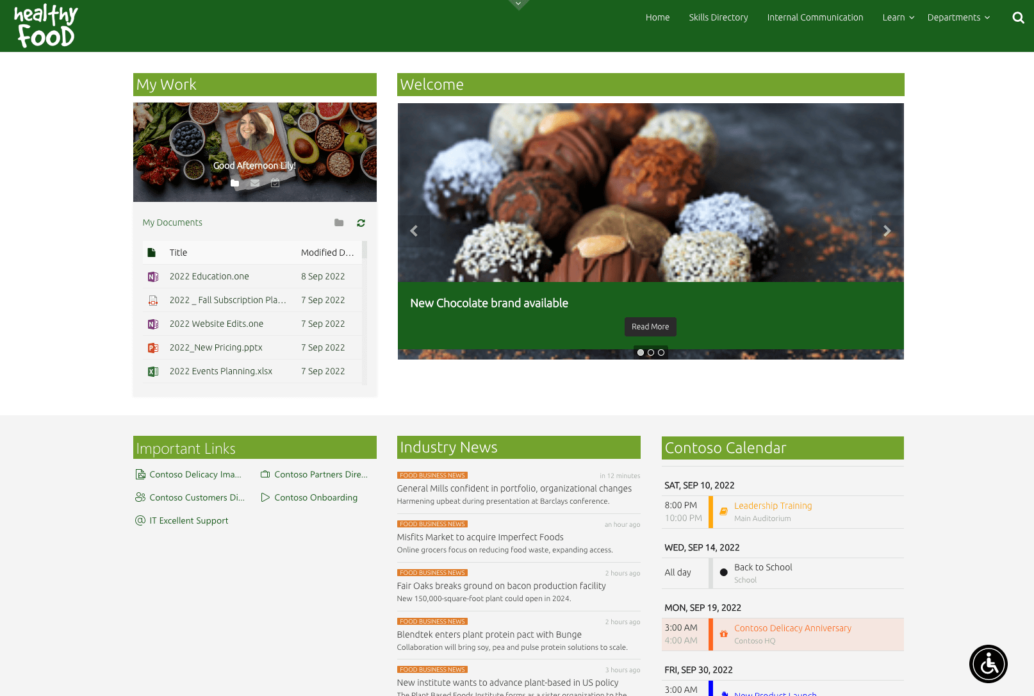1034x696 pixels.
Task: Open 2022 Events Planning.xlsx file
Action: pos(220,371)
